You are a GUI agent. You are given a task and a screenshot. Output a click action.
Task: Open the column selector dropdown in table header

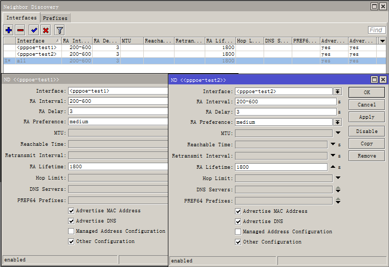pyautogui.click(x=382, y=40)
